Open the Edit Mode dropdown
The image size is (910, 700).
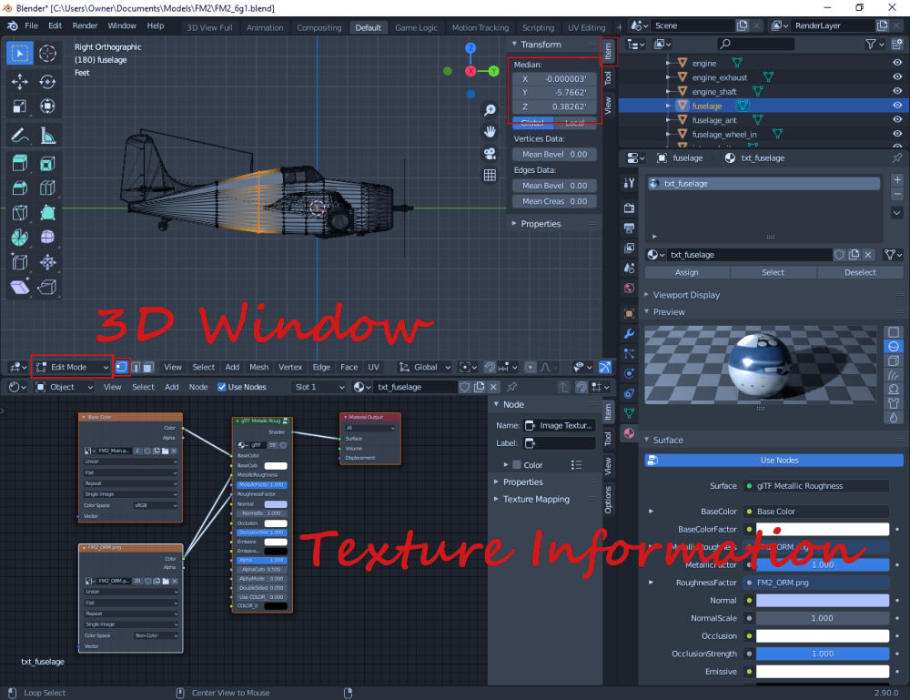[x=72, y=368]
